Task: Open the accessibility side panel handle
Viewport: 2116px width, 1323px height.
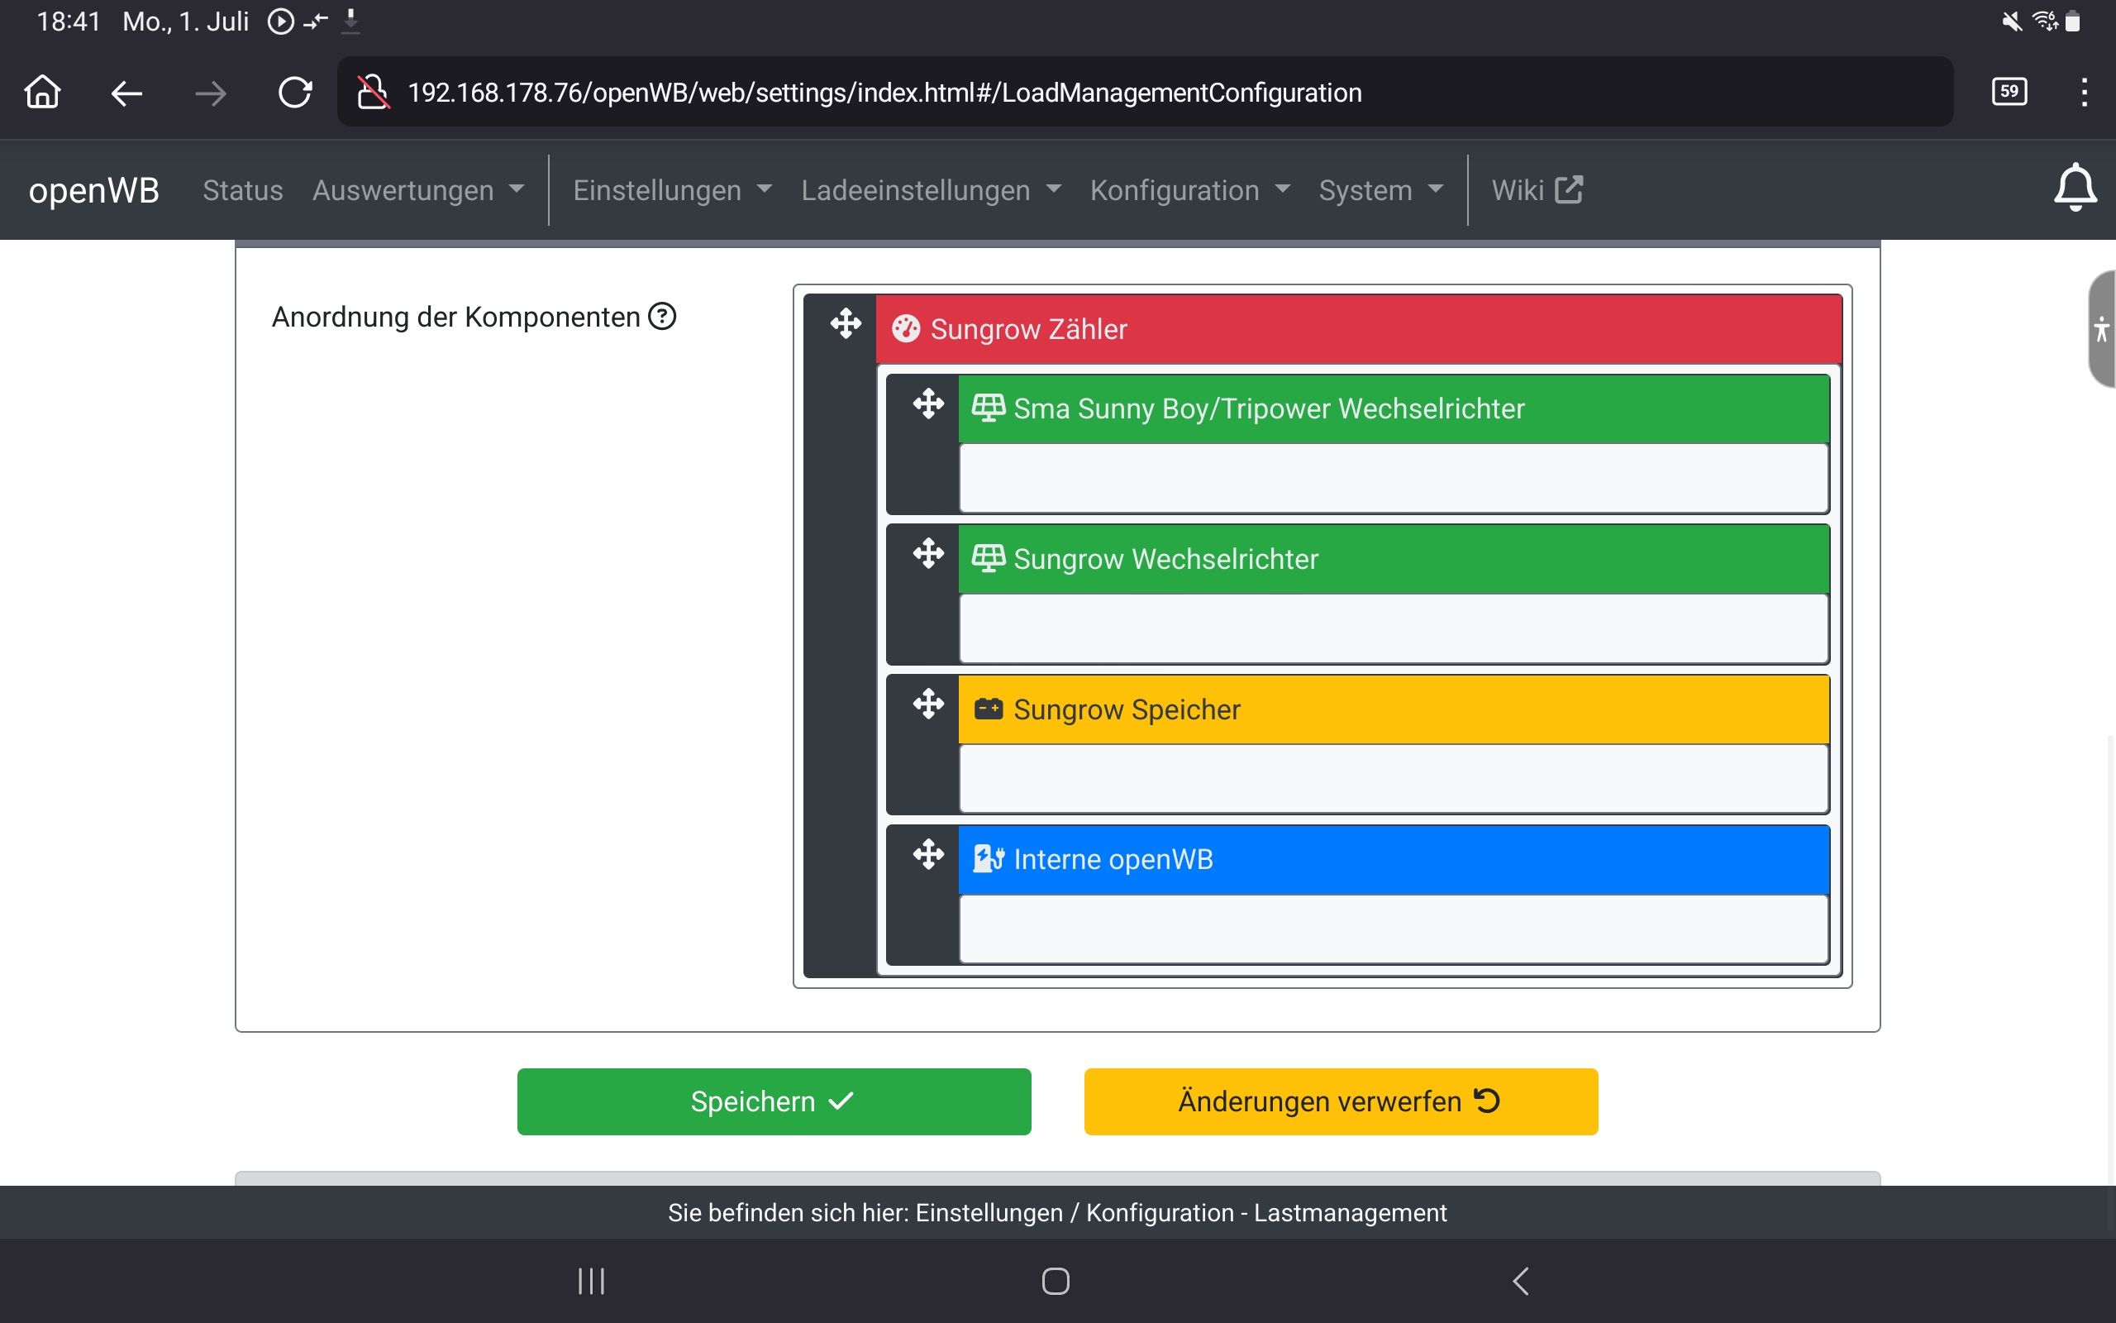Action: [2100, 329]
